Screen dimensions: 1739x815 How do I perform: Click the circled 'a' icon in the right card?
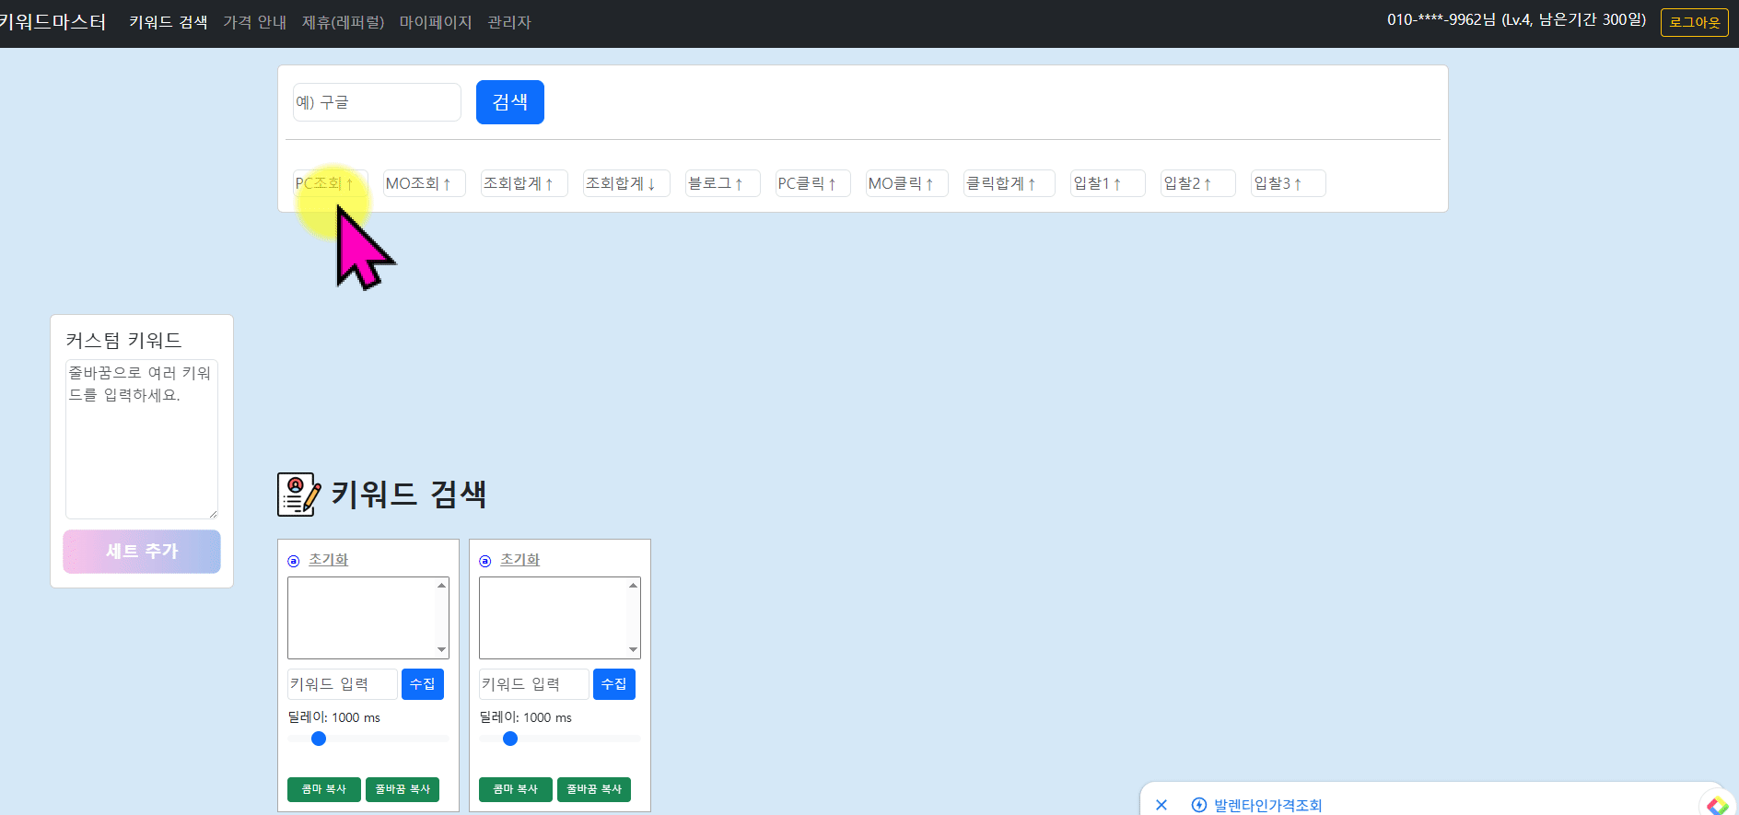coord(485,561)
